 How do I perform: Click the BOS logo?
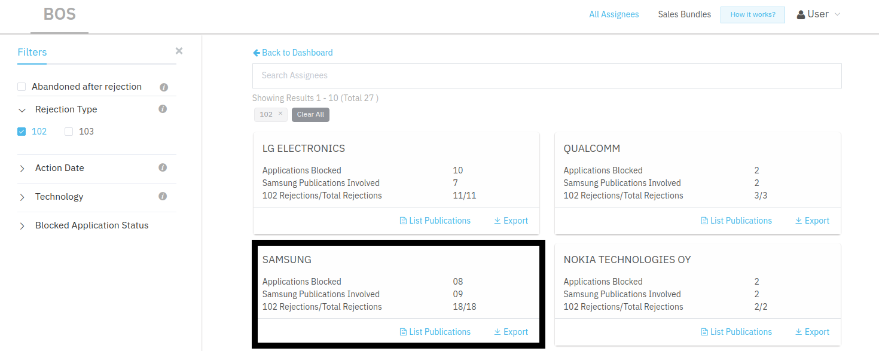[x=60, y=14]
